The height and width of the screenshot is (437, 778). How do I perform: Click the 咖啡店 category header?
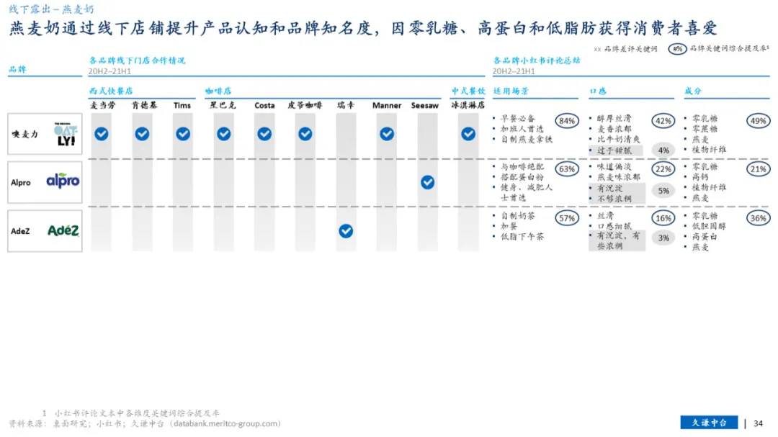tap(218, 91)
